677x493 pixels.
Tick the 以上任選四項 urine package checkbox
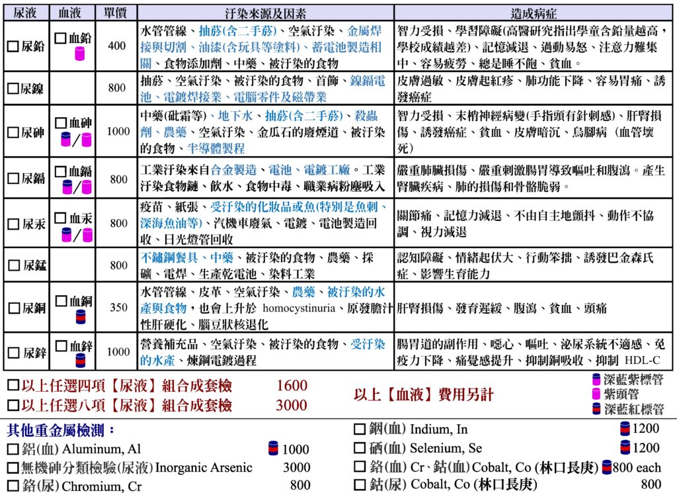[13, 385]
